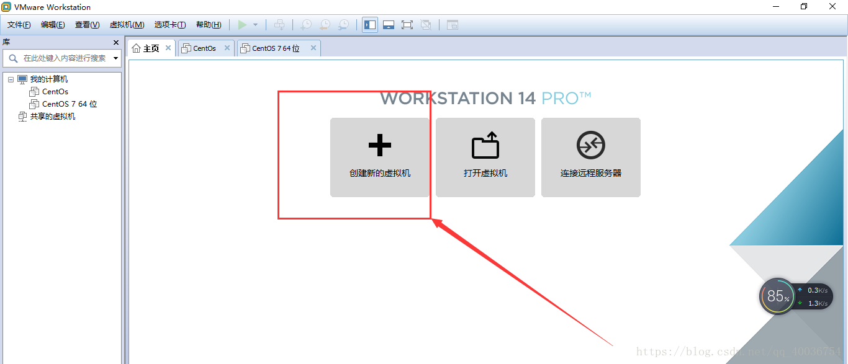Click 创建新的虚拟机 button
Viewport: 848px width, 364px height.
[380, 158]
